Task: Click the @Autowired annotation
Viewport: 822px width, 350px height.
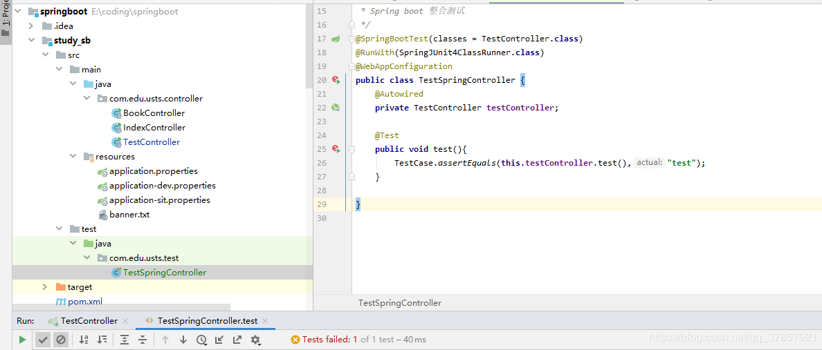Action: [399, 94]
